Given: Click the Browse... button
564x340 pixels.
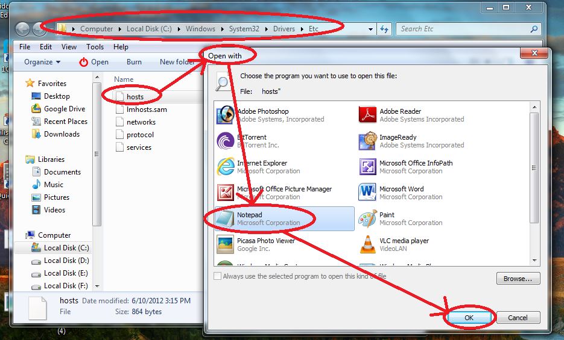Looking at the screenshot, I should click(518, 278).
